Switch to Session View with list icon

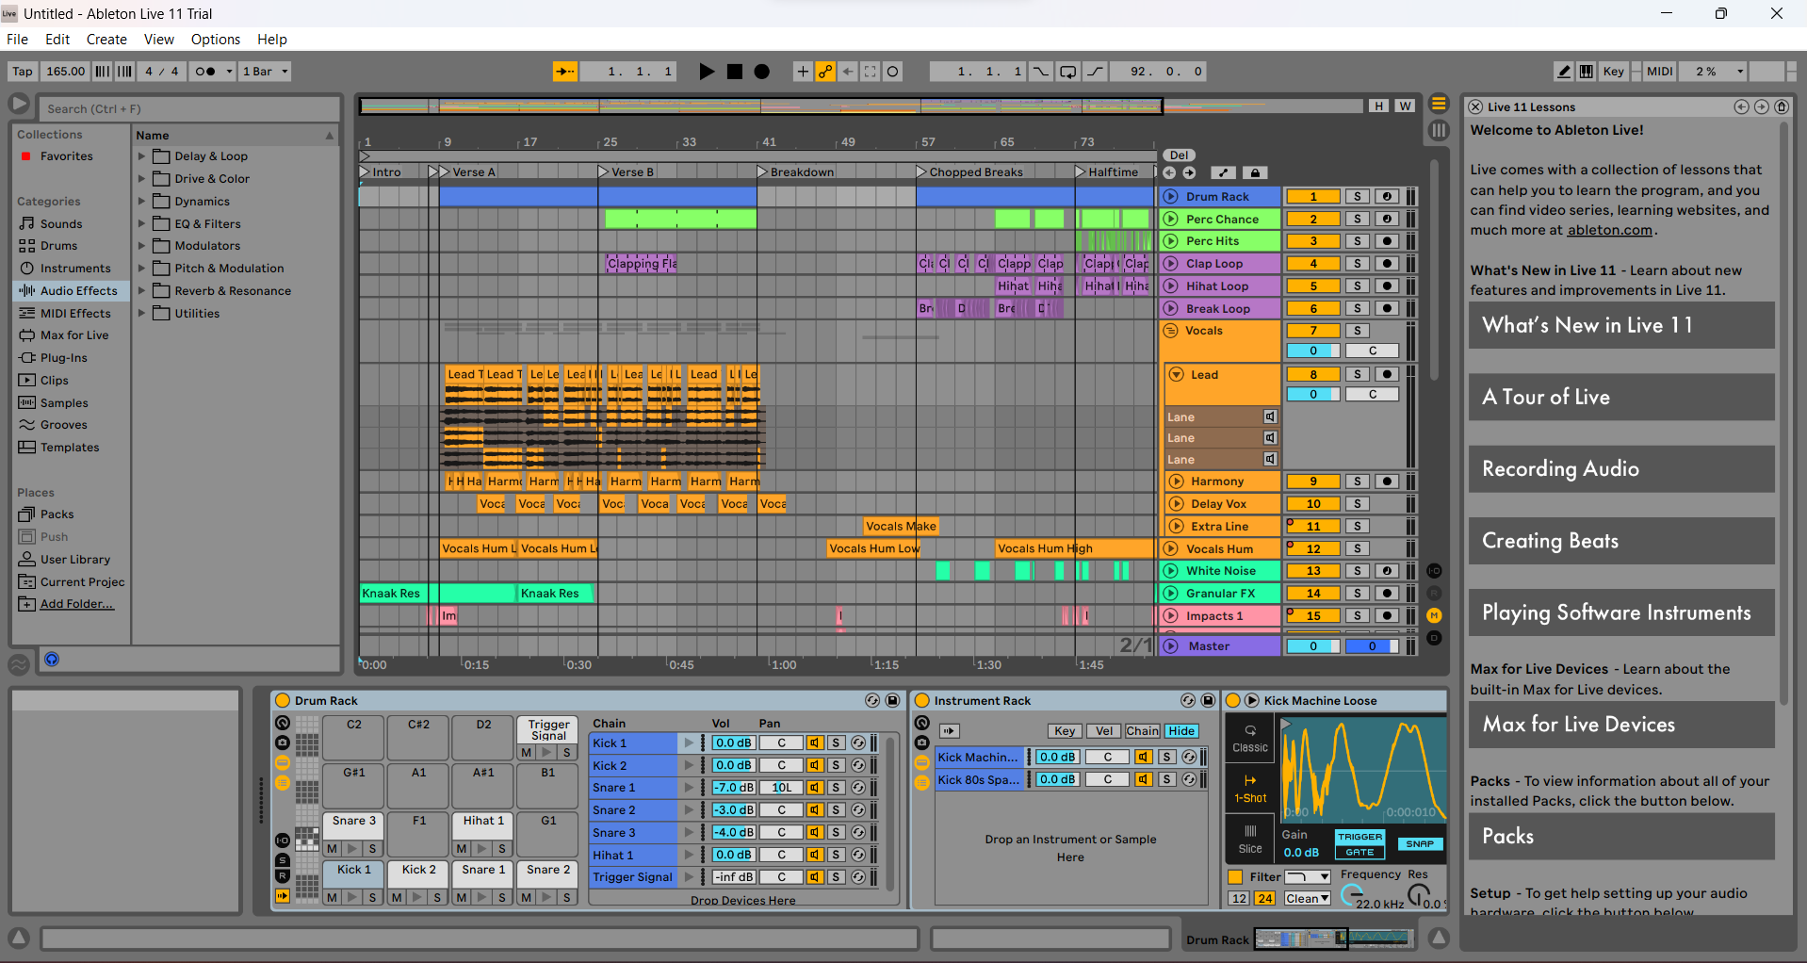tap(1439, 130)
